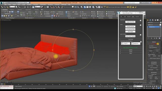Click the Overlapping Faces button
162x91 pixels.
pos(130,29)
